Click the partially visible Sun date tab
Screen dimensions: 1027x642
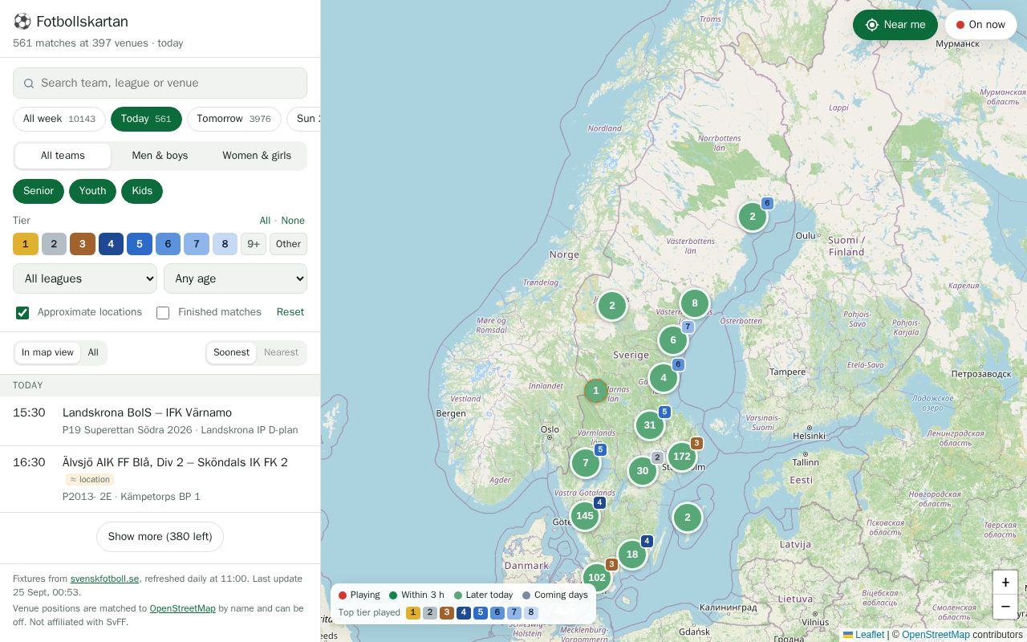pyautogui.click(x=304, y=119)
